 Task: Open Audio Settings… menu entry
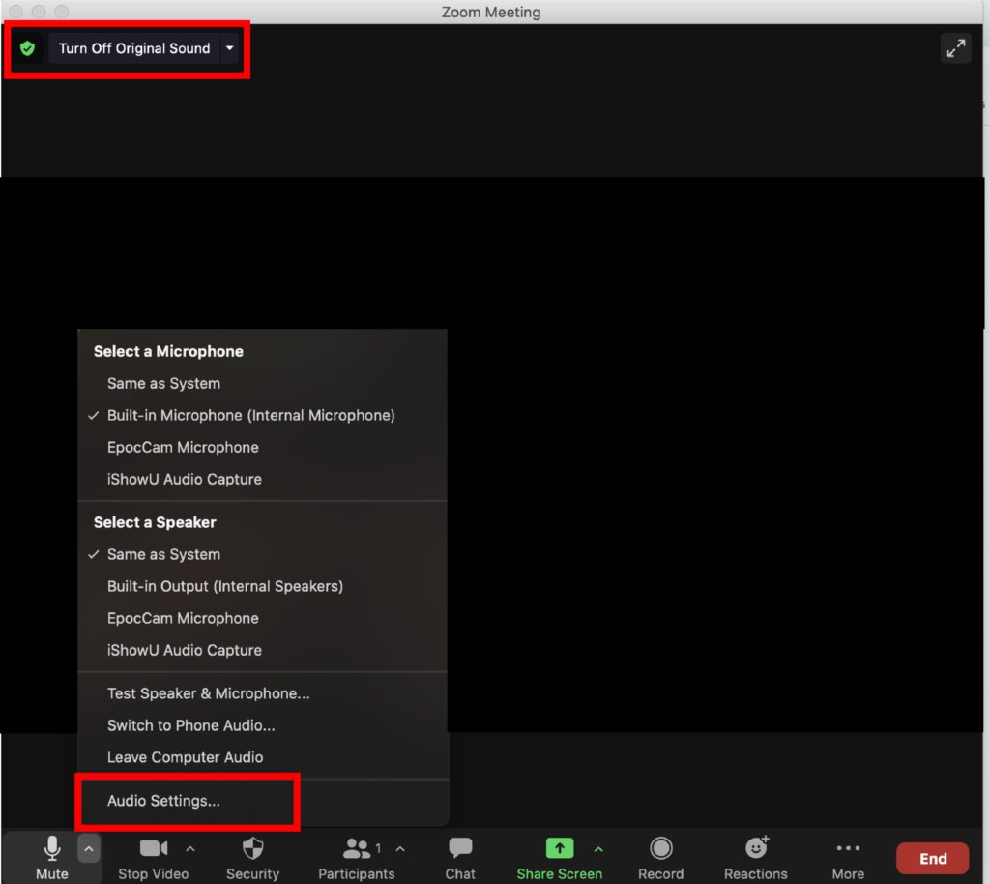tap(262, 801)
